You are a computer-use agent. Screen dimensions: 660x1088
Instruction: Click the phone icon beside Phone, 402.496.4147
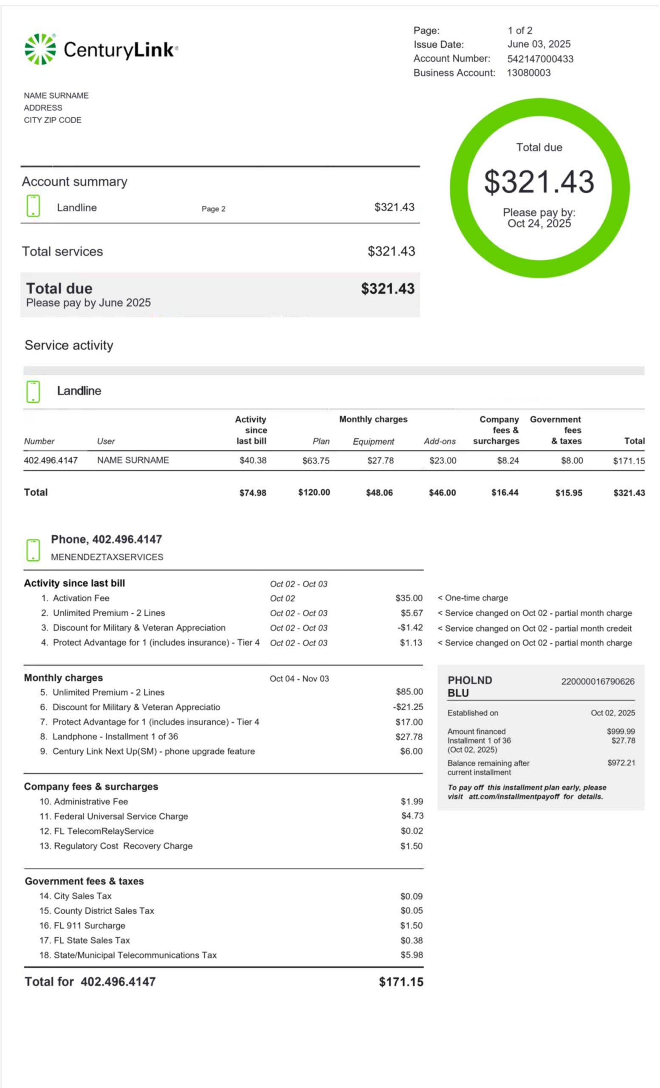click(33, 550)
